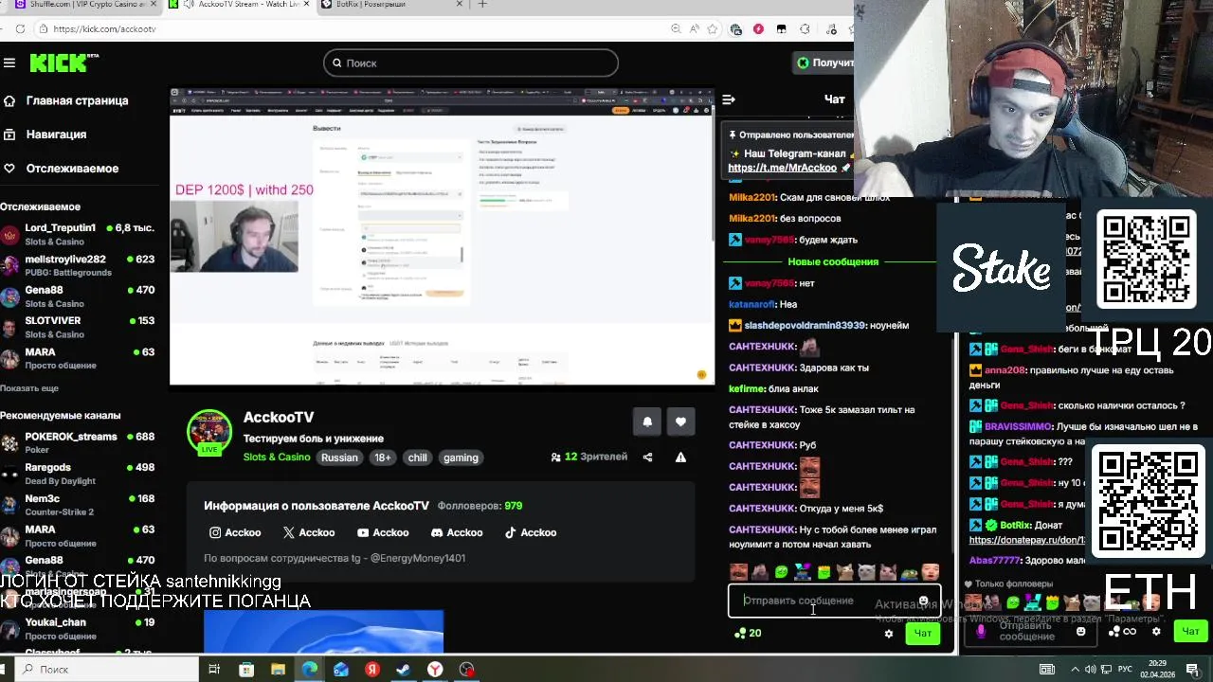Open Отслеживаемое in sidebar
Screen dimensions: 1213x682
[62, 169]
